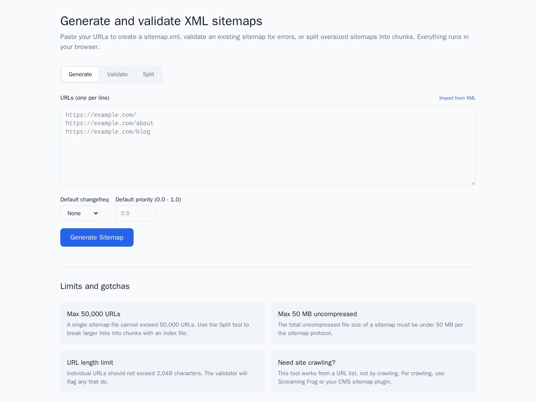Click the 'Max 50 MB uncompressed' card title
The height and width of the screenshot is (402, 536).
tap(317, 314)
